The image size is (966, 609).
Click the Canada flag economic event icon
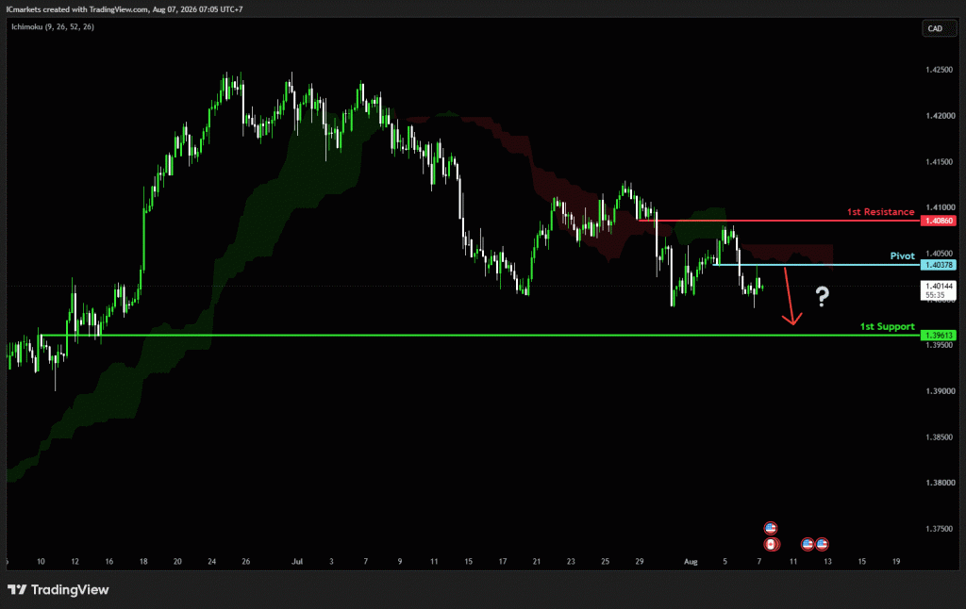[x=771, y=544]
